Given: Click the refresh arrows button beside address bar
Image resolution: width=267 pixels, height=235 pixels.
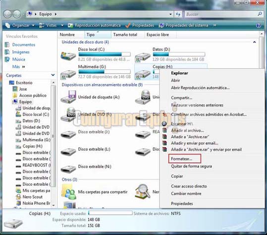Looking at the screenshot, I should pos(178,14).
